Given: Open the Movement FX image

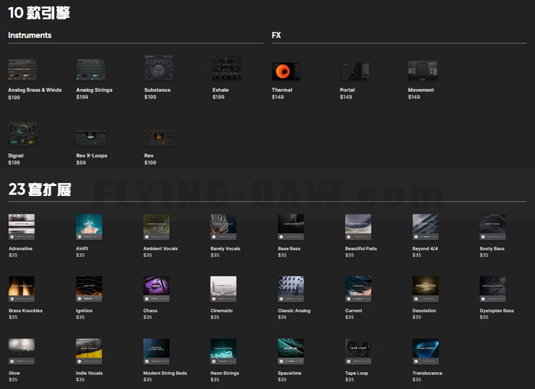Looking at the screenshot, I should coord(422,71).
